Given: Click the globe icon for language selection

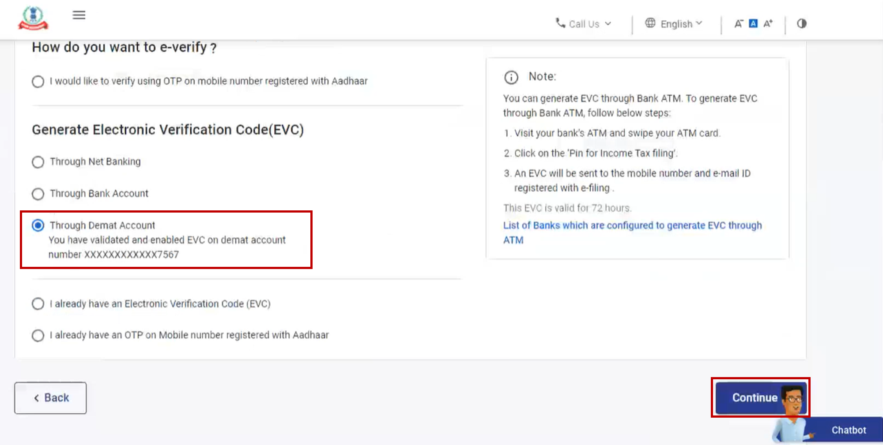Looking at the screenshot, I should (x=650, y=23).
